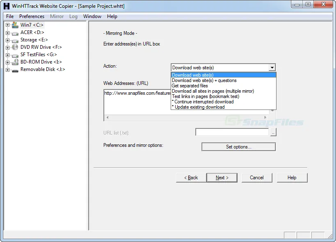The width and height of the screenshot is (336, 242).
Task: Select 'Download all sites in pages (multiple mirror)'
Action: 224,91
